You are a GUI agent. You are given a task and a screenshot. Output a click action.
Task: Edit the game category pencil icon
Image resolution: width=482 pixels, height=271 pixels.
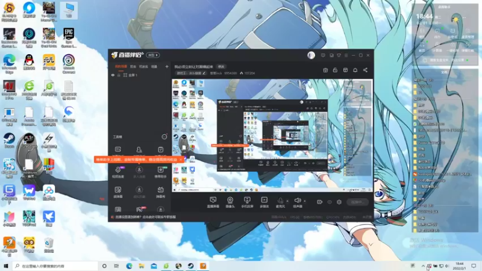click(204, 73)
